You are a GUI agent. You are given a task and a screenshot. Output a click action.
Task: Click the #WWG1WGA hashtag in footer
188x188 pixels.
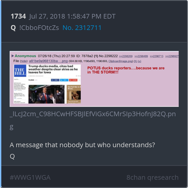click(30, 177)
